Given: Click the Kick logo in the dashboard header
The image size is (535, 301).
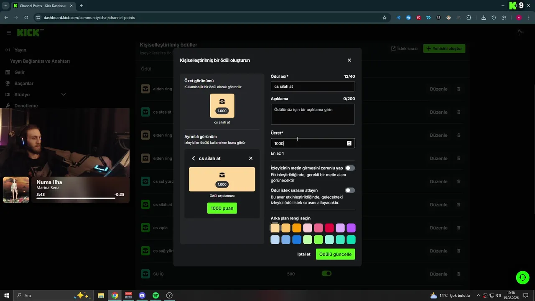Looking at the screenshot, I should click(x=31, y=33).
